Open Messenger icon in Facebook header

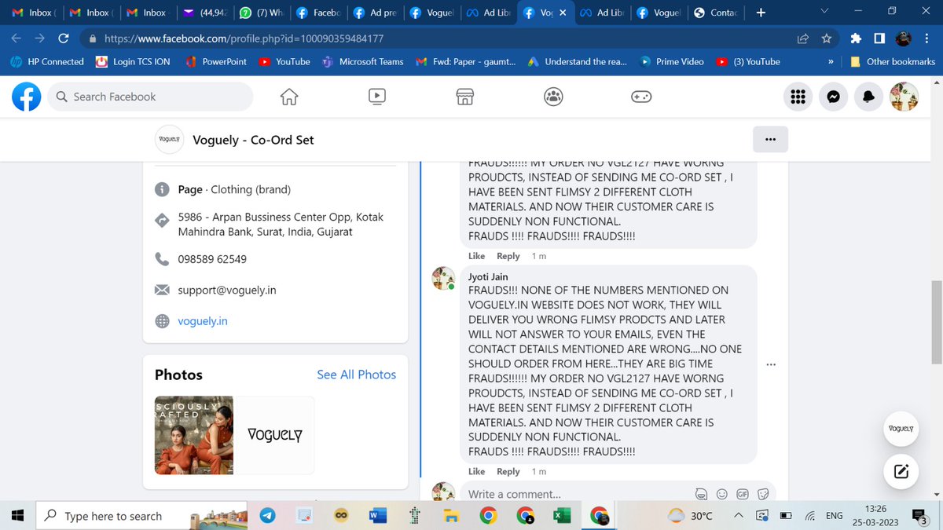(x=833, y=97)
